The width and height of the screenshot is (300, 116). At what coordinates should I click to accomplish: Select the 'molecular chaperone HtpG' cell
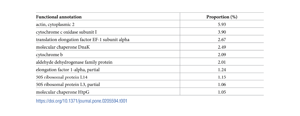(x=59, y=92)
